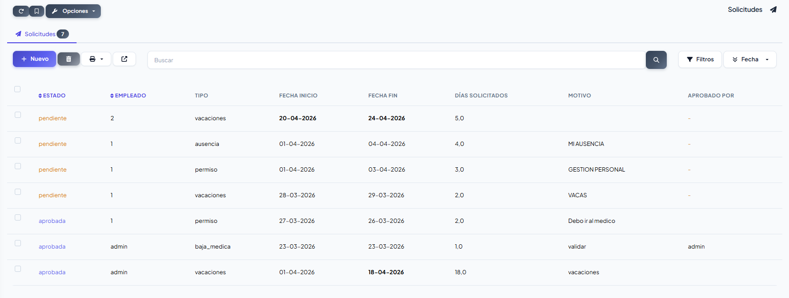Click the start date 28-03-2026
Screen dimensions: 789x298
297,195
